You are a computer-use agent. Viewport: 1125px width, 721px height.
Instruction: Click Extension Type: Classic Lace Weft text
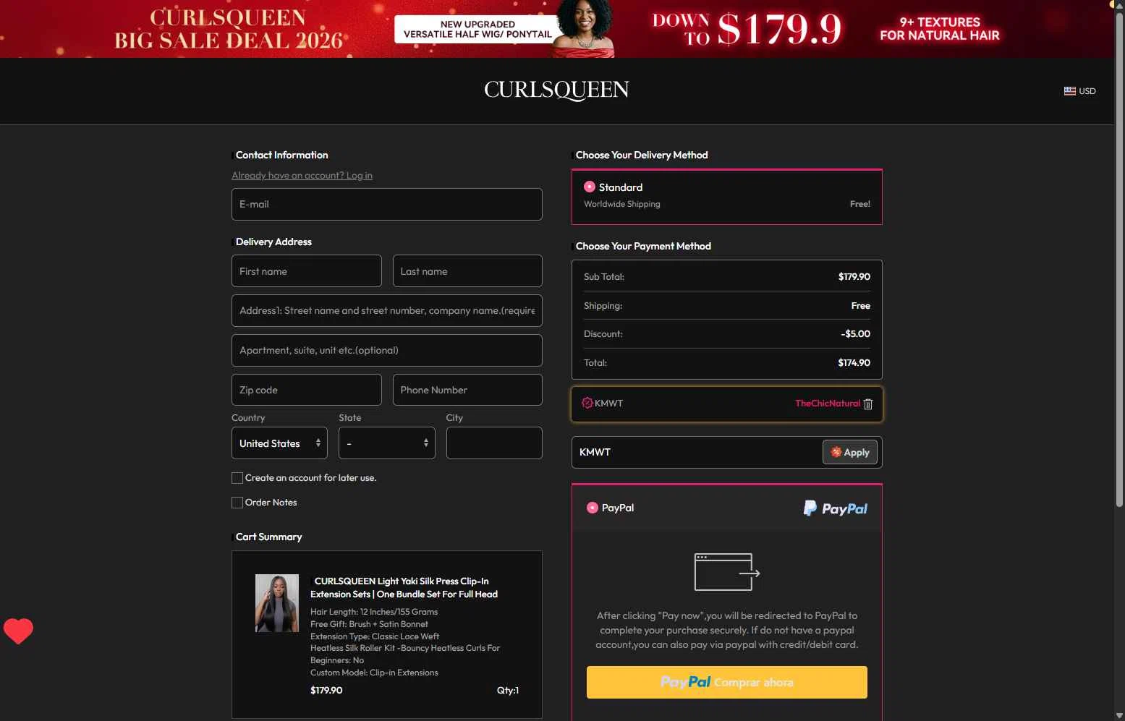point(375,636)
